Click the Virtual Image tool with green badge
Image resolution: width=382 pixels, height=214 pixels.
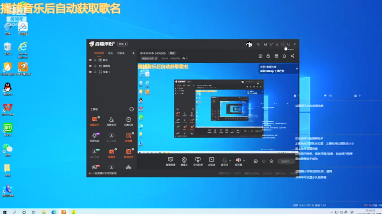pyautogui.click(x=95, y=153)
